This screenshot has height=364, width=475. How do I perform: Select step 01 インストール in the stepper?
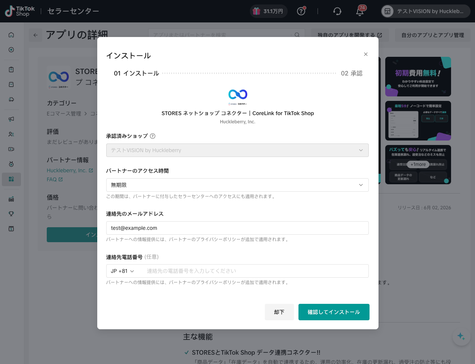[137, 73]
